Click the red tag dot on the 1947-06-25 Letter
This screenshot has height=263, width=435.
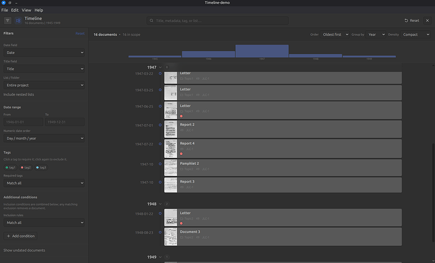point(181,116)
